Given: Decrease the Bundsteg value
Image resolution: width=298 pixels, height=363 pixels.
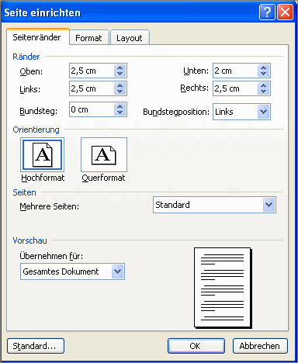Looking at the screenshot, I should pyautogui.click(x=120, y=112).
